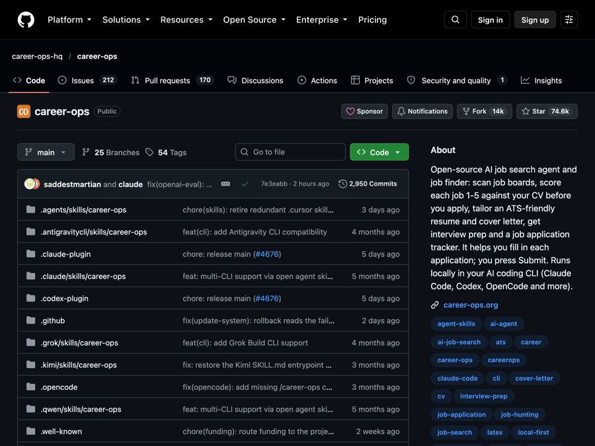Click the Sign up button
The width and height of the screenshot is (595, 446).
click(535, 20)
